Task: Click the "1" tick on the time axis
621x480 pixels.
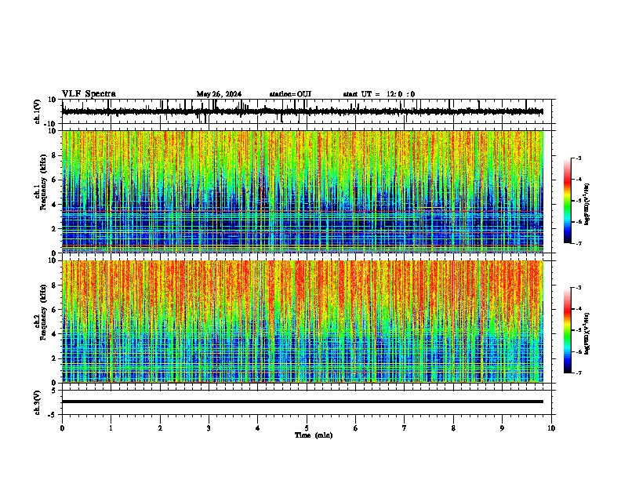Action: pos(111,428)
